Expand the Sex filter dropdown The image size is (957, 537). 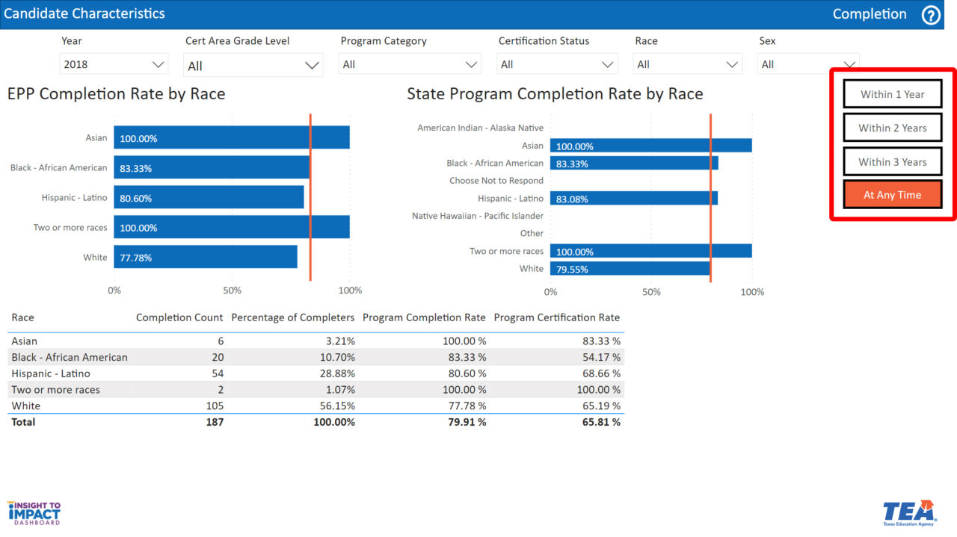[x=807, y=64]
